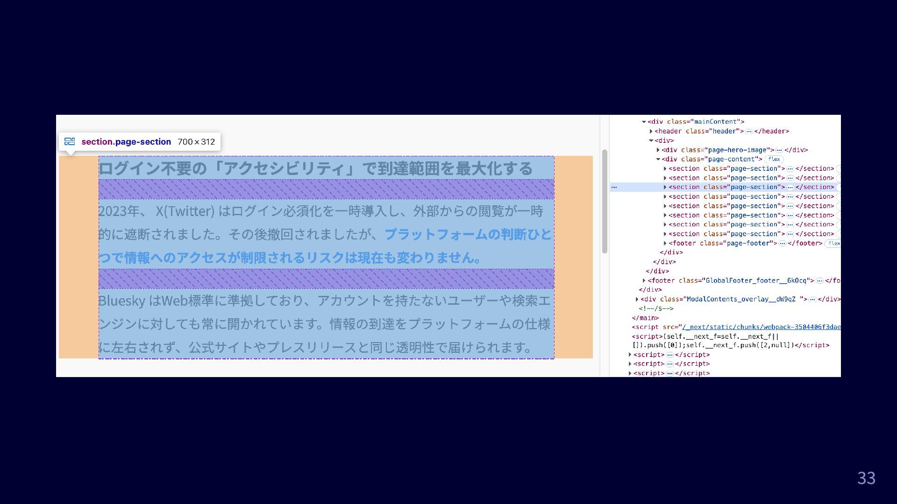Expand the highlighted page-section element arrow
Image resolution: width=897 pixels, height=504 pixels.
(x=665, y=187)
